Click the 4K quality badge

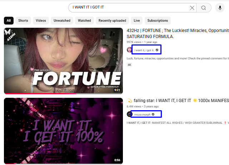click(x=129, y=65)
